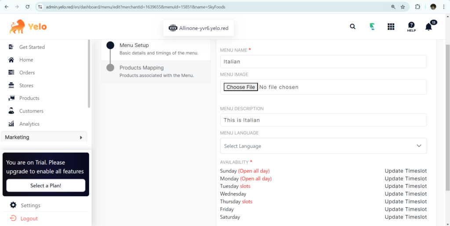Click the zoom magnifier in address bar
This screenshot has height=226, width=450.
click(393, 7)
